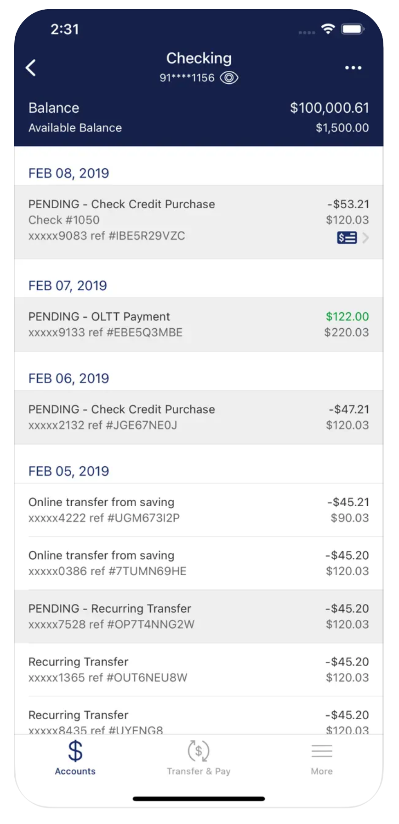Tap the Checking account title
The height and width of the screenshot is (824, 399).
199,58
